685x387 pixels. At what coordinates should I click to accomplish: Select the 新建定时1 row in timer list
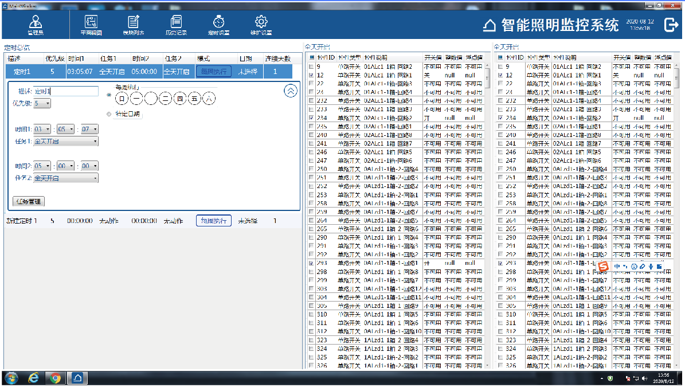[x=153, y=221]
